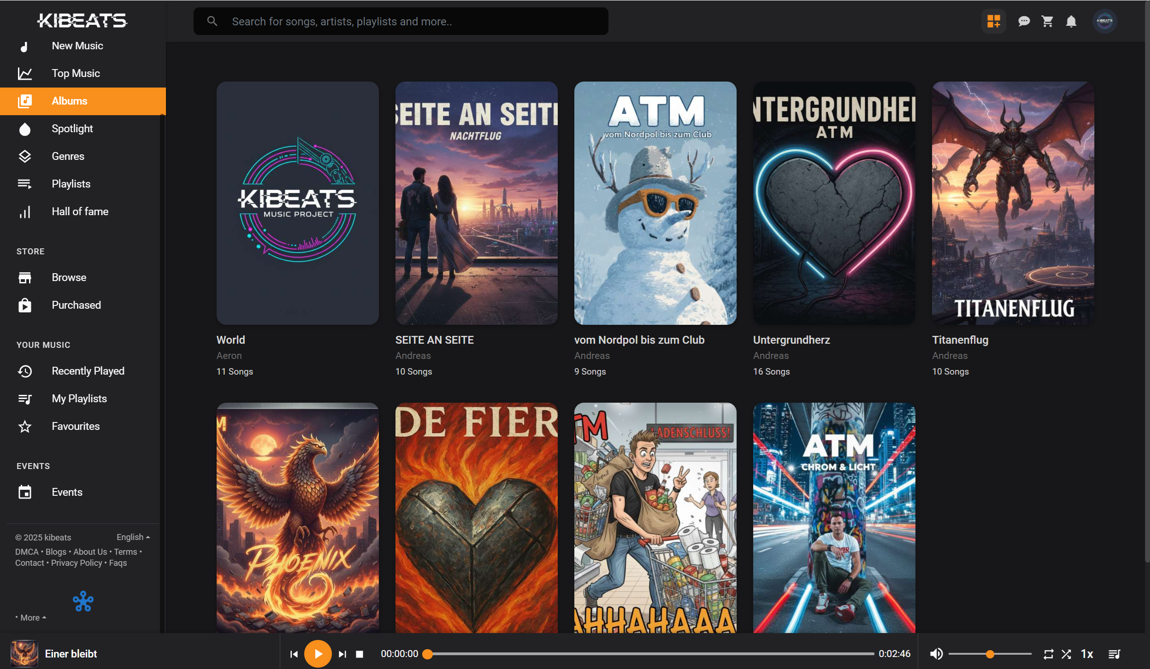Click the orange play button
1150x669 pixels.
point(318,654)
